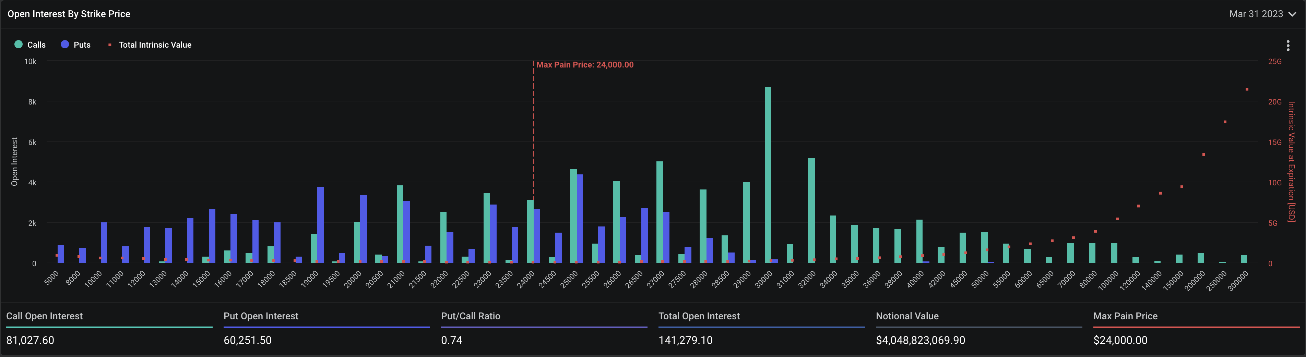
Task: Click the 25000 strike calls bar
Action: [x=573, y=216]
